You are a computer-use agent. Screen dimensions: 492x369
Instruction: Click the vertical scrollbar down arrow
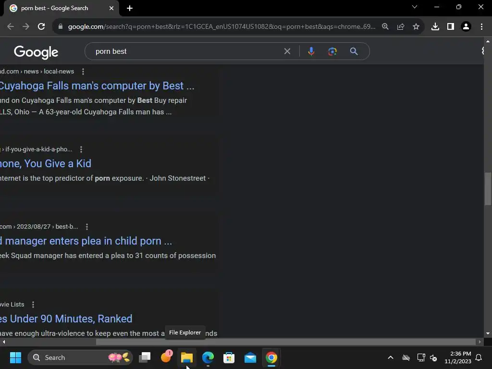pos(488,333)
